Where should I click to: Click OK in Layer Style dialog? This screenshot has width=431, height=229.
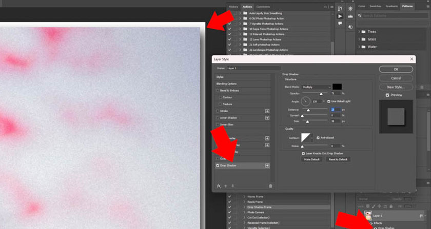pos(396,69)
